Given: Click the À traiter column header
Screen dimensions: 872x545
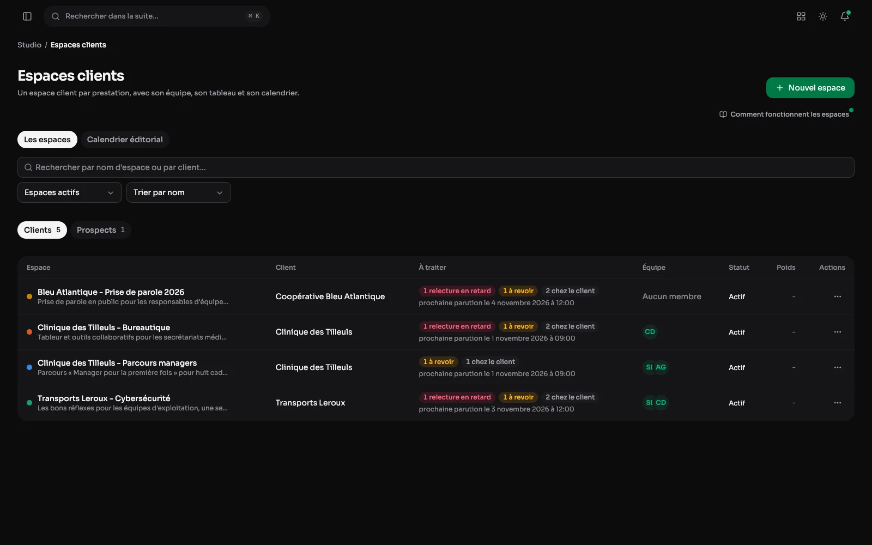Looking at the screenshot, I should [x=432, y=268].
